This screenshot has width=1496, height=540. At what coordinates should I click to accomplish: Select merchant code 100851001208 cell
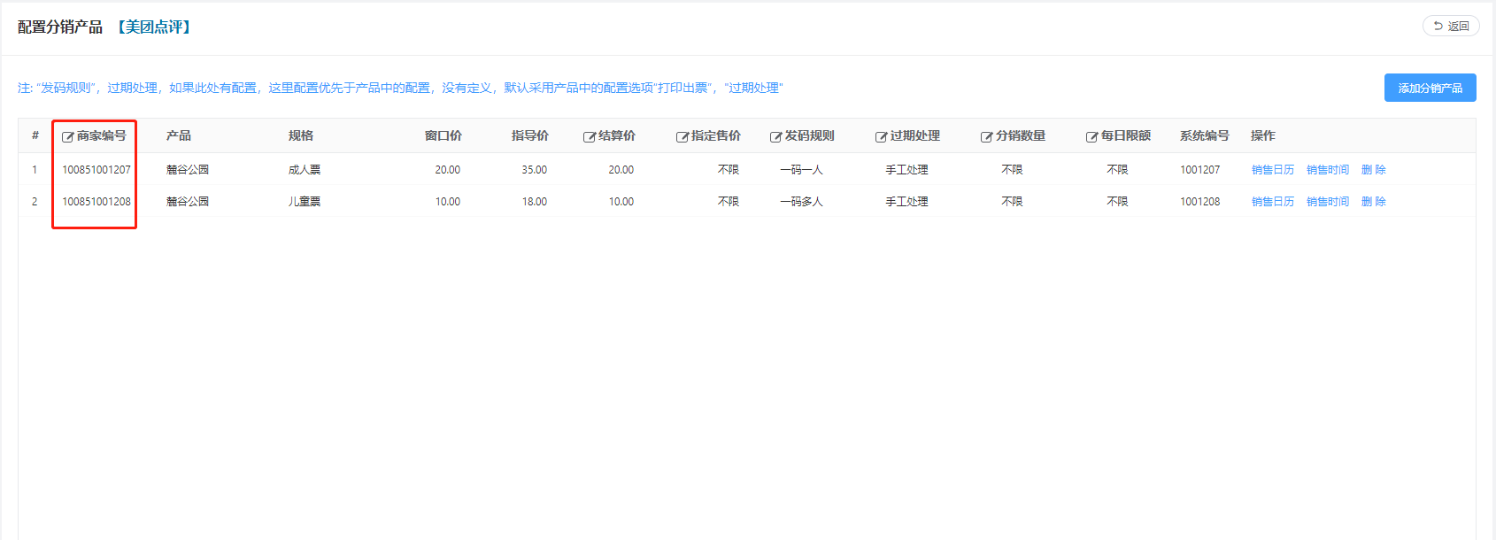[96, 202]
